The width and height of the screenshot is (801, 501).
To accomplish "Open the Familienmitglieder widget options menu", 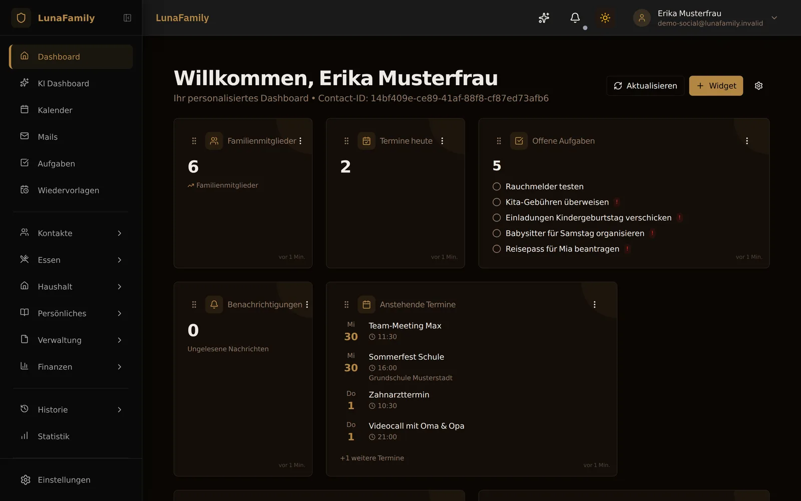I will 300,141.
